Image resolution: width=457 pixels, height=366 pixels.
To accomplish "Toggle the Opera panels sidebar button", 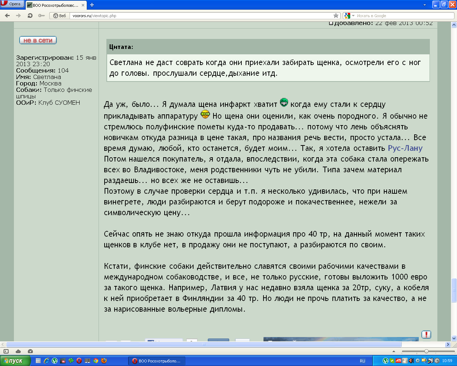I will pos(6,351).
